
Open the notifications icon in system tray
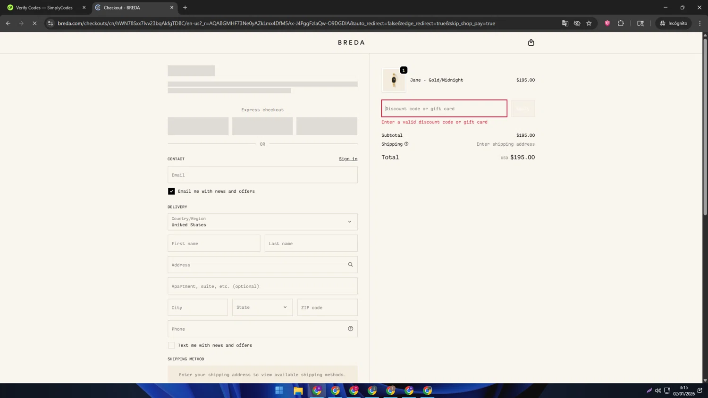pyautogui.click(x=700, y=390)
